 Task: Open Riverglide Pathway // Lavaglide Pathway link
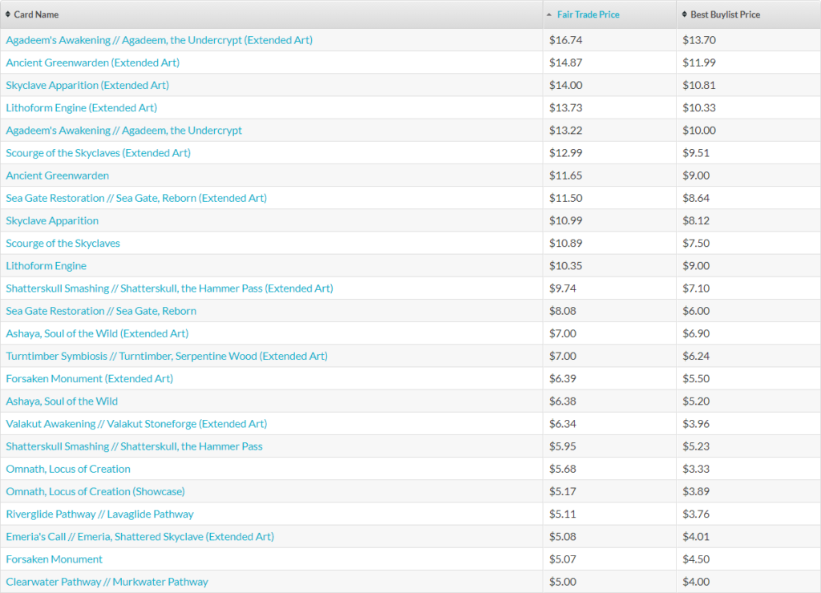[99, 514]
